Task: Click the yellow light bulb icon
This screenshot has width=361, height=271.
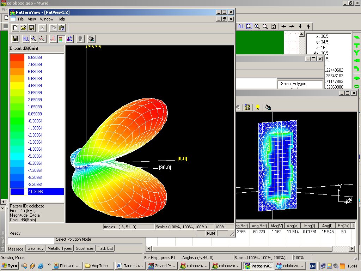Action: point(258,107)
